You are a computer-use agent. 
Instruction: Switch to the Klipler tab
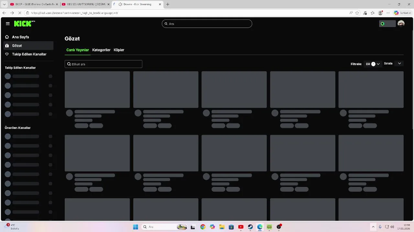(x=119, y=50)
